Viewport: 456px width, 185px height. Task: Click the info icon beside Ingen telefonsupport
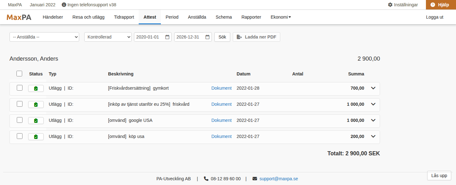click(64, 5)
